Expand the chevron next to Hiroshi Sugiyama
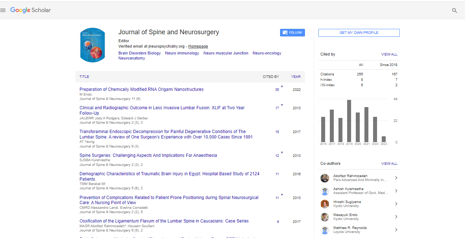465x238 pixels. coord(396,204)
